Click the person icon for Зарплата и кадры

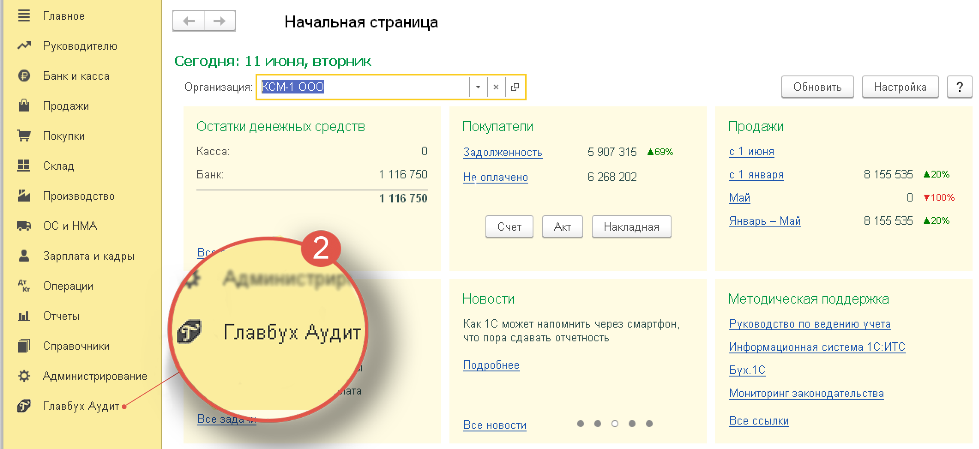coord(24,256)
